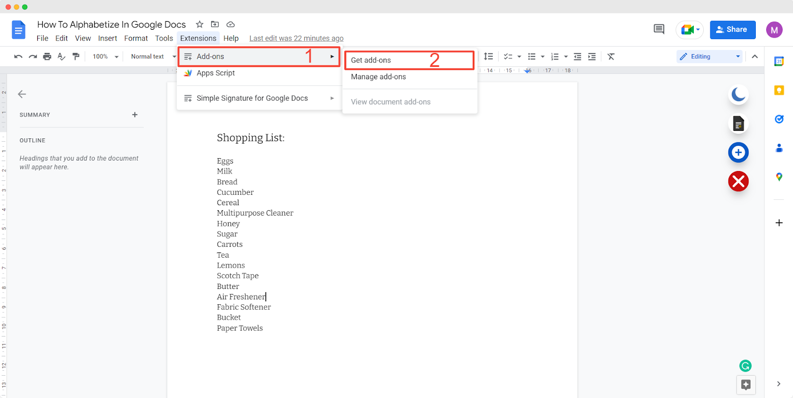793x398 pixels.
Task: Select the Paint format tool
Action: [x=76, y=57]
